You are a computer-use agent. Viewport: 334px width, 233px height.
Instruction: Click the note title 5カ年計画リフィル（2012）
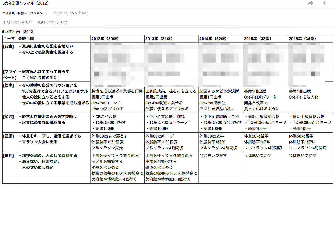25,3
